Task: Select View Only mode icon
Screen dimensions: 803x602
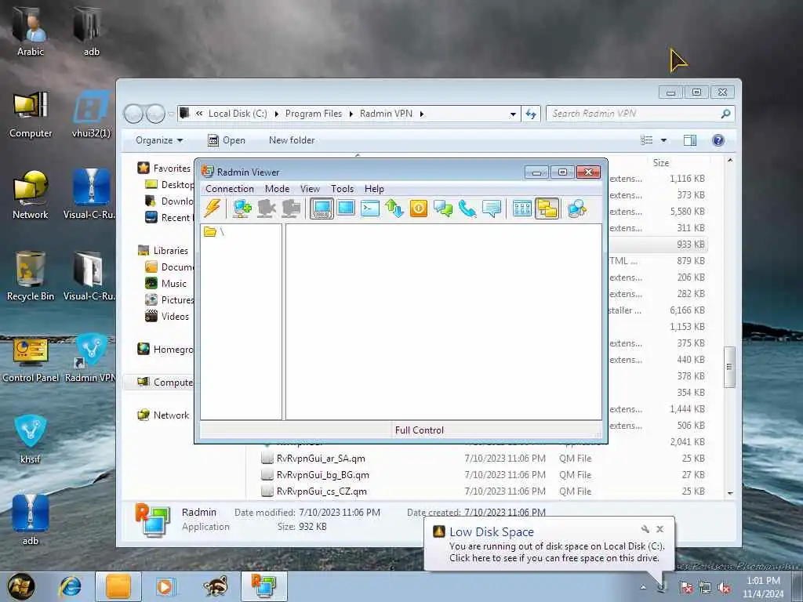Action: tap(346, 209)
